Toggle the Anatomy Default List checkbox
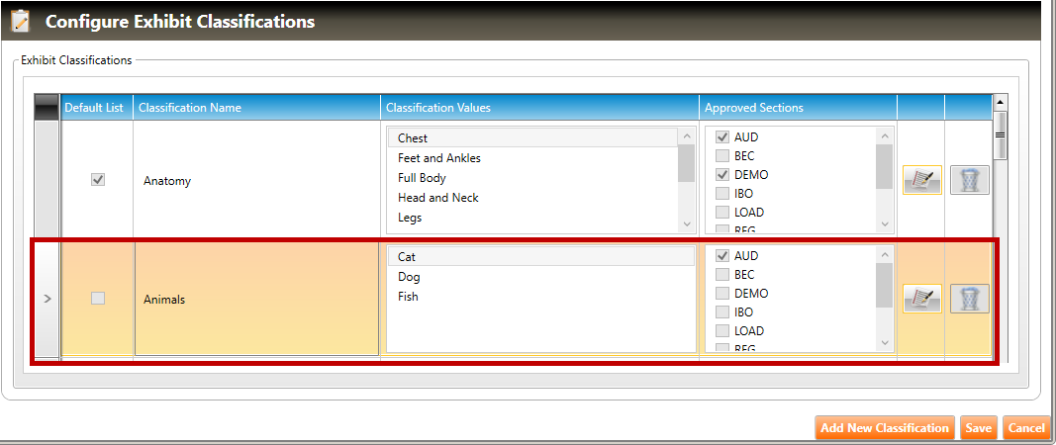 pyautogui.click(x=97, y=180)
